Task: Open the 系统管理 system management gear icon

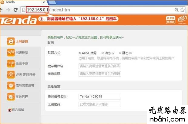Action: 11,97
